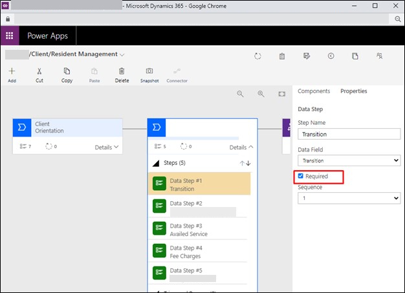Collapse the Steps (5) section triangle
Image resolution: width=405 pixels, height=293 pixels.
tap(156, 163)
